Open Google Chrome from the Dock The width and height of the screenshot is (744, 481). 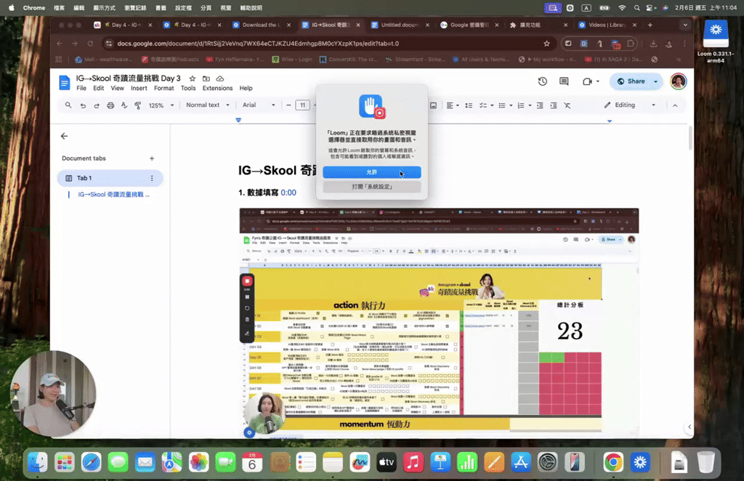pos(613,463)
